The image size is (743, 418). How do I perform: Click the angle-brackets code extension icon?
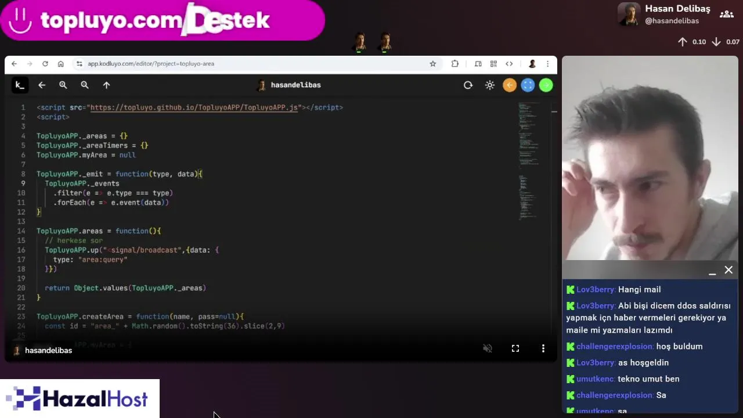pyautogui.click(x=509, y=64)
